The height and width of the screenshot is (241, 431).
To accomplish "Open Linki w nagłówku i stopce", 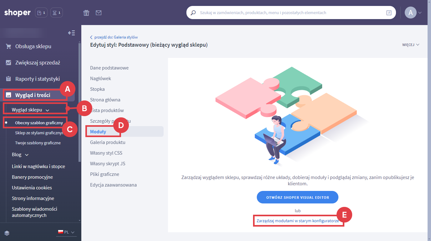I will [x=38, y=167].
